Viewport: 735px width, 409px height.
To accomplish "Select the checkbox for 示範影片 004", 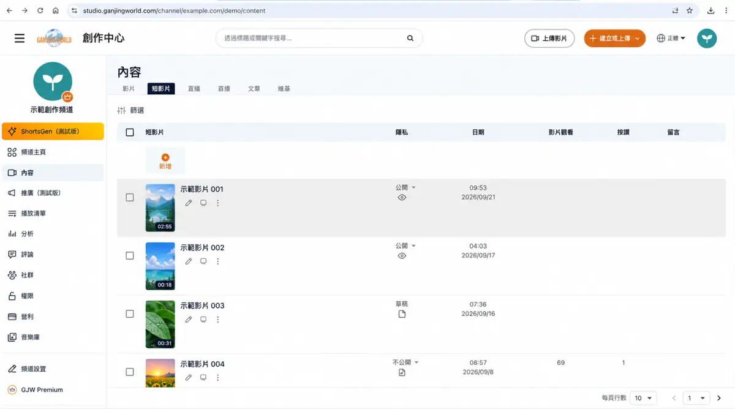I will click(x=130, y=372).
